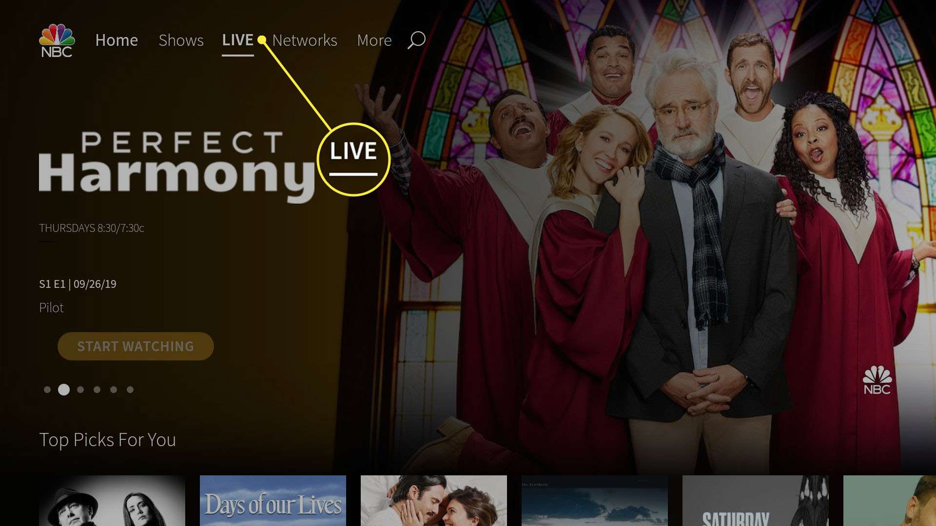This screenshot has width=936, height=526.
Task: Expand the Networks navigation dropdown
Action: 304,40
